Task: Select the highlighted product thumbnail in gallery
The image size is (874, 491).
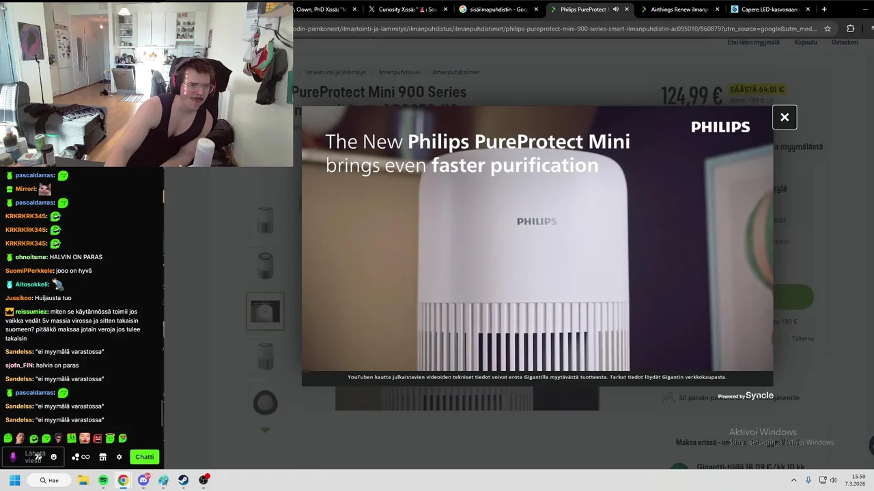Action: tap(265, 312)
